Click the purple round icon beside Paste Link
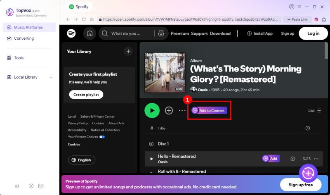 tap(316, 19)
